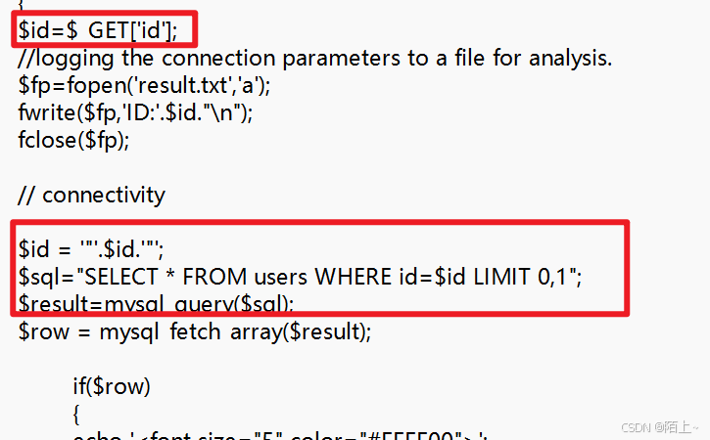Click the // connectivity comment

click(x=91, y=196)
